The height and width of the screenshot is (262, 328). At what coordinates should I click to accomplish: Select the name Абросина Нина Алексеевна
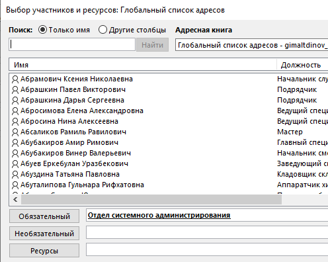coord(69,121)
